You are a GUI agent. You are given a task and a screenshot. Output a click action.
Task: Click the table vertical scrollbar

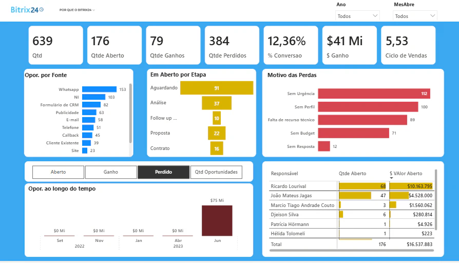[436, 200]
